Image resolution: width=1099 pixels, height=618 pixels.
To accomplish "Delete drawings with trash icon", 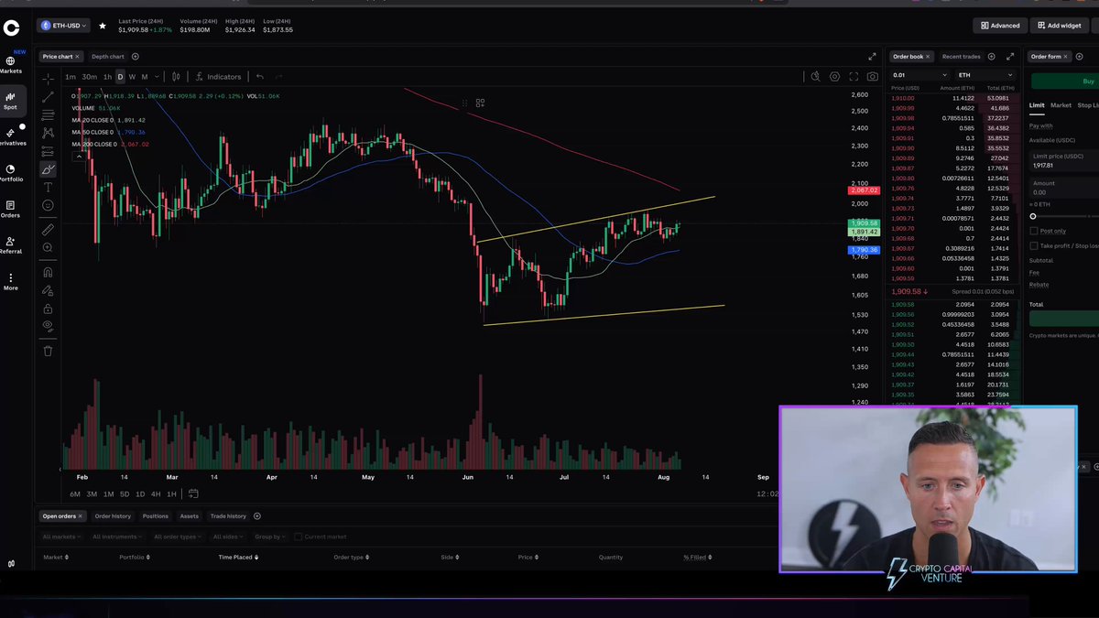I will pyautogui.click(x=48, y=350).
